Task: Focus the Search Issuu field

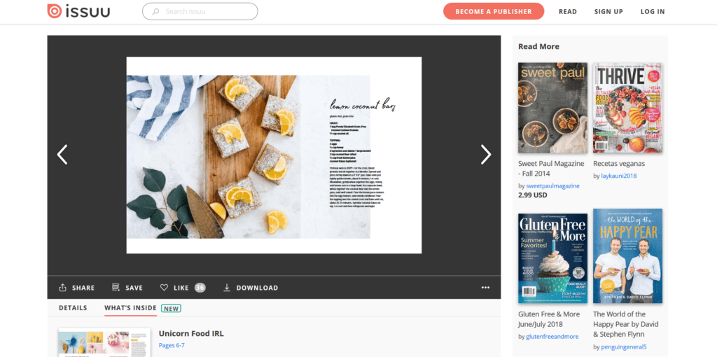Action: coord(200,11)
